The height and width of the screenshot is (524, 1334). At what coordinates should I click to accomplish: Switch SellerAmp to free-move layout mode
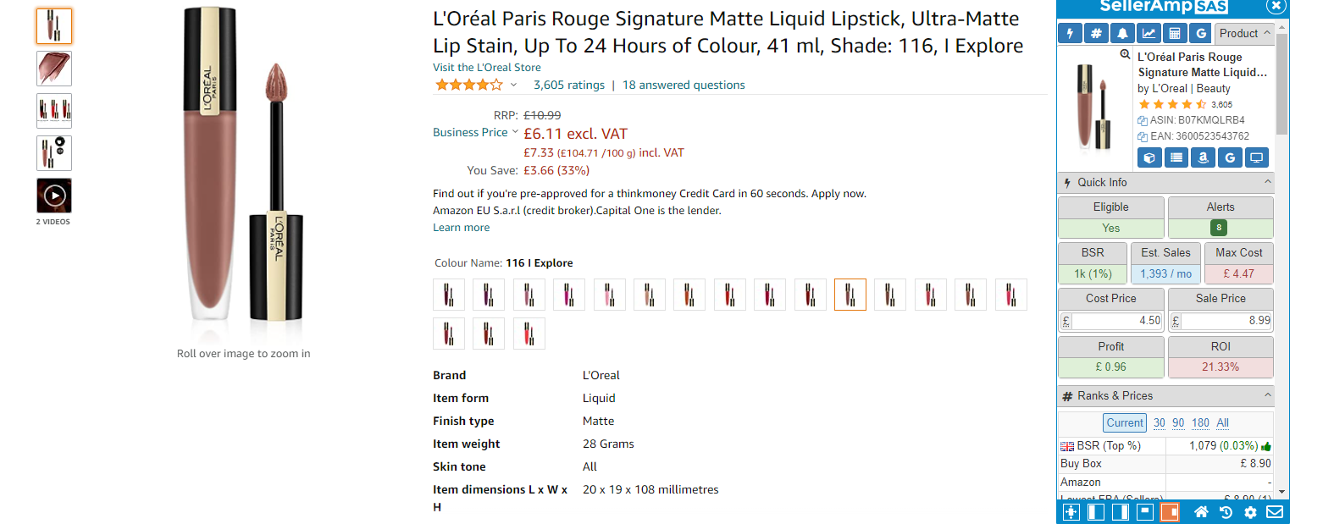point(1071,512)
